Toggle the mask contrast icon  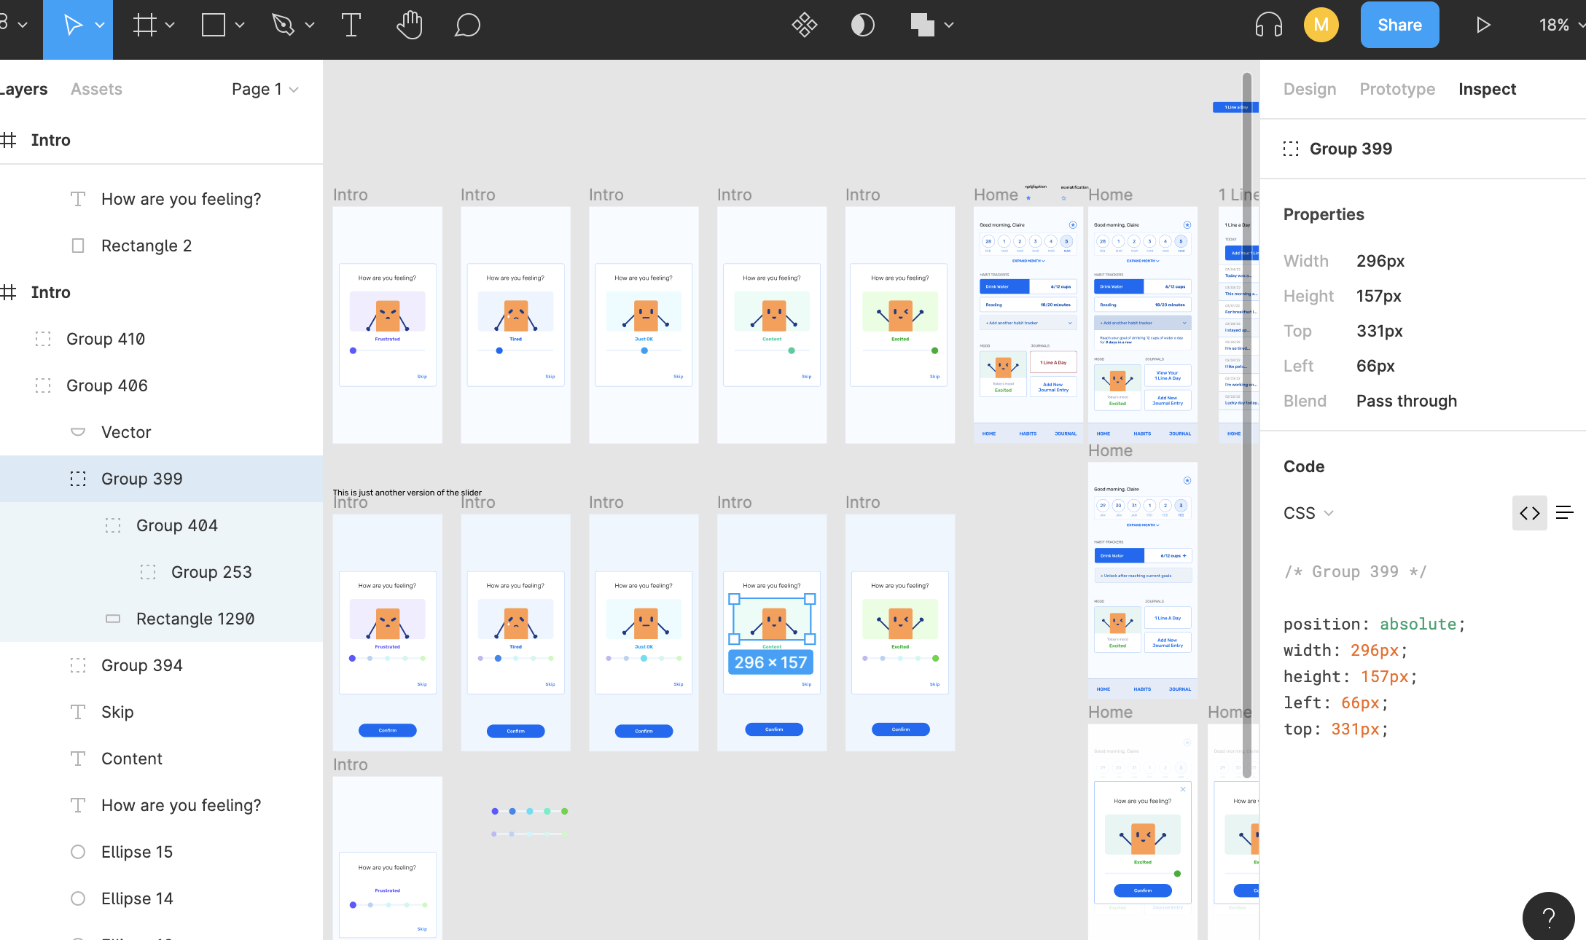tap(862, 26)
